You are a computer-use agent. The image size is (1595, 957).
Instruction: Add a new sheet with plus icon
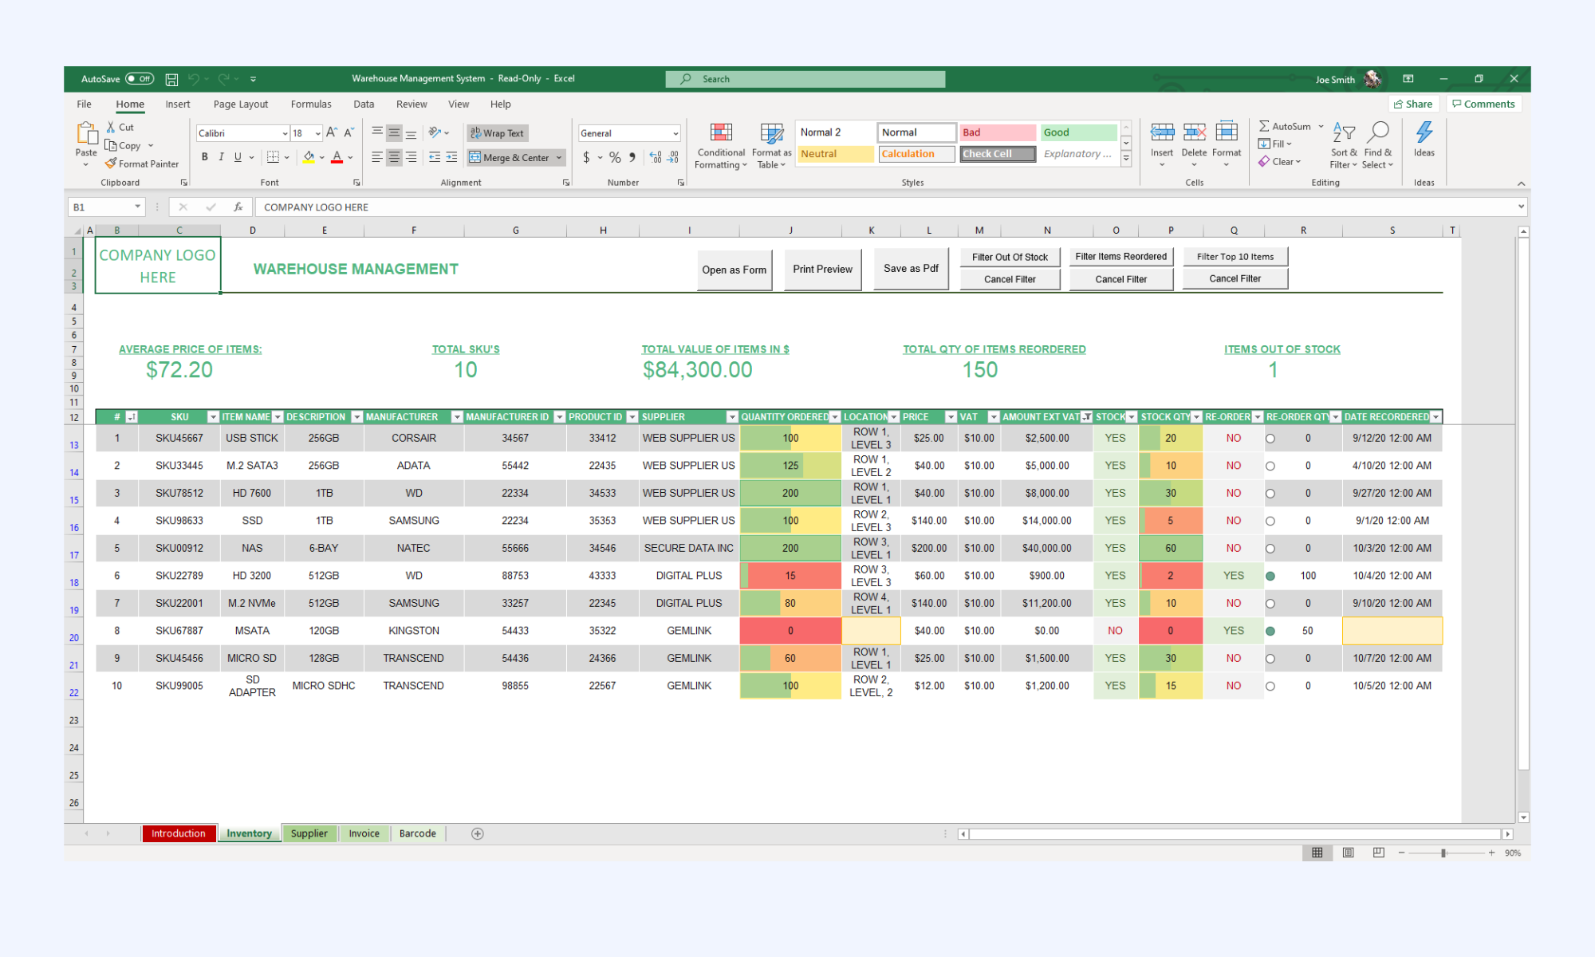click(x=477, y=833)
